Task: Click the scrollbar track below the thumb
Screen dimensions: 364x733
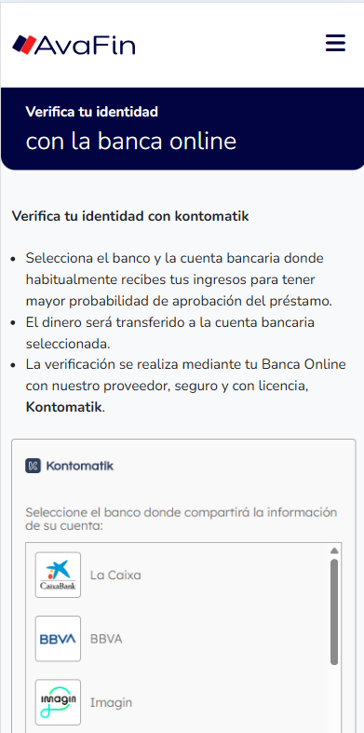Action: (x=334, y=699)
